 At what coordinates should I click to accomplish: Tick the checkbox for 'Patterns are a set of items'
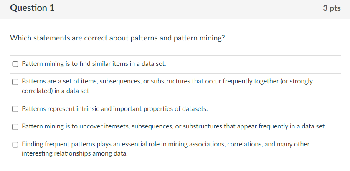pos(15,82)
